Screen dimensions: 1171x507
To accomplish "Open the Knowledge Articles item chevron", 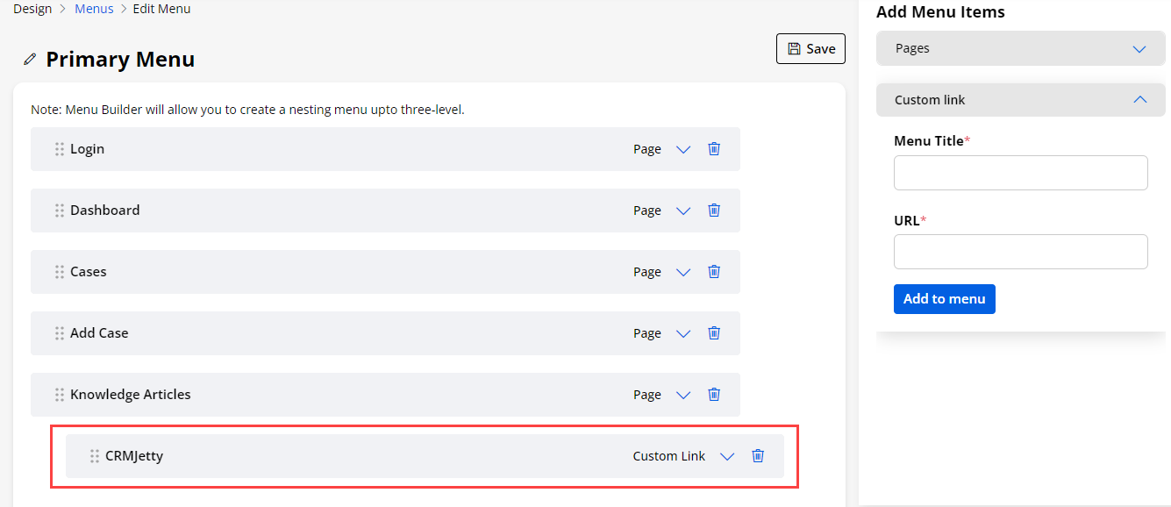I will pyautogui.click(x=683, y=395).
